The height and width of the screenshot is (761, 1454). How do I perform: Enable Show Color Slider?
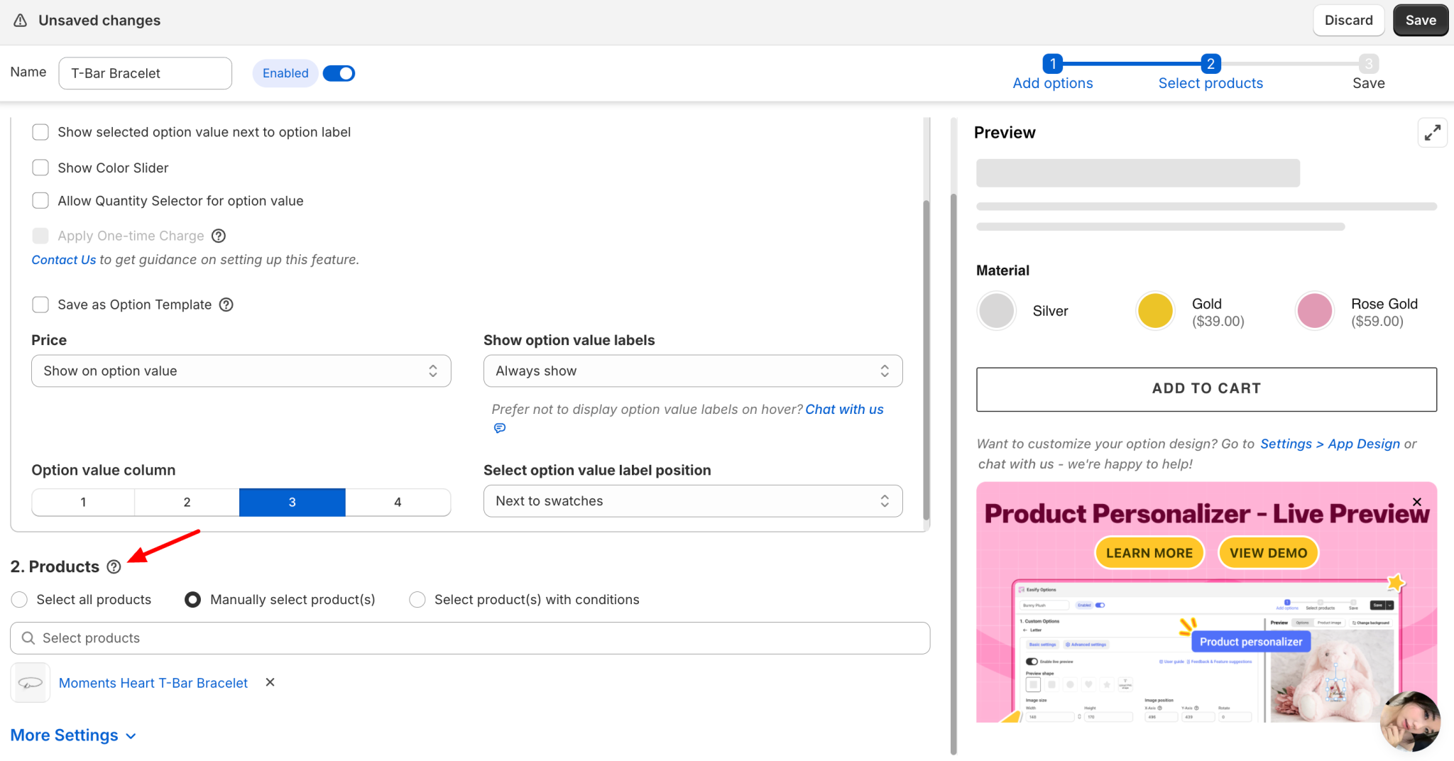(40, 167)
